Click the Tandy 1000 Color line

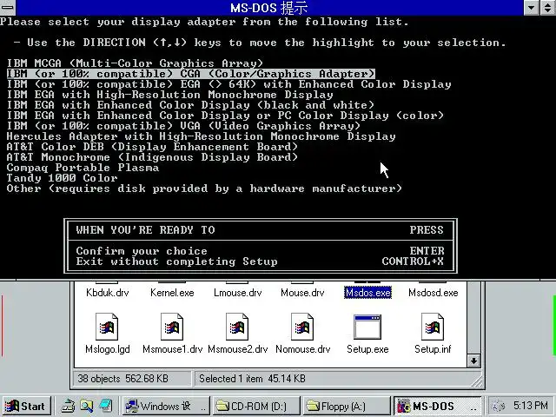[x=62, y=178]
